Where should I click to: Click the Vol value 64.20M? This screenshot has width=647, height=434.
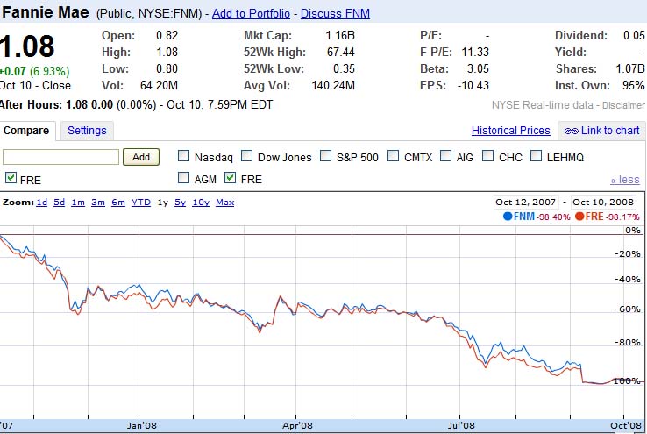159,85
